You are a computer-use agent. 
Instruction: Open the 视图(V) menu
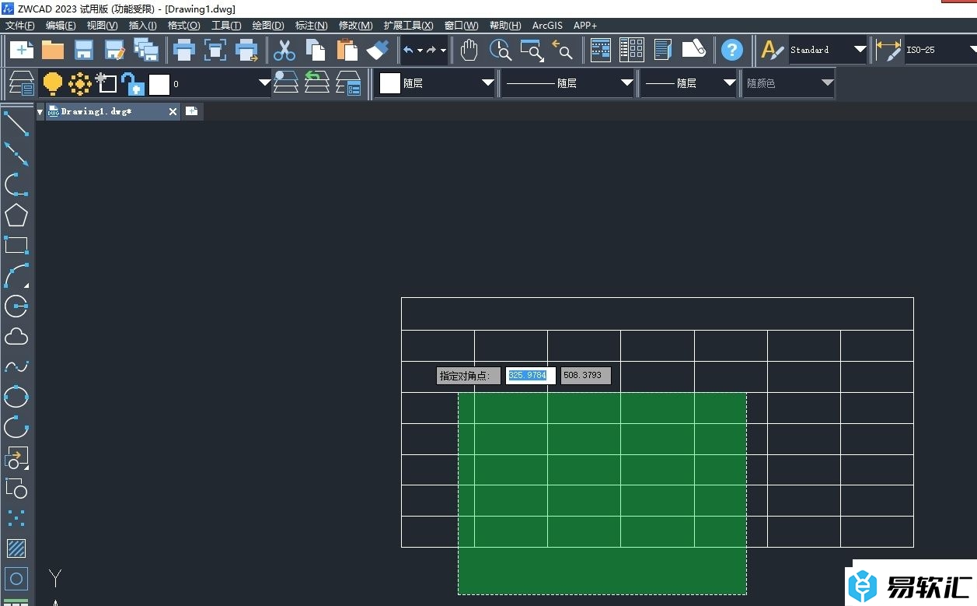tap(102, 26)
